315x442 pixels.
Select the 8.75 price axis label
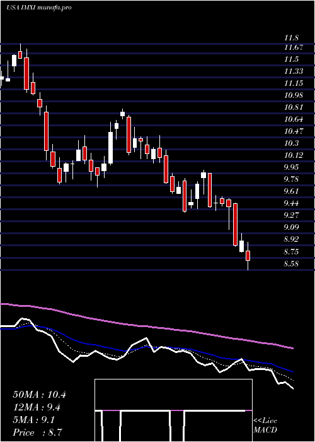click(292, 251)
